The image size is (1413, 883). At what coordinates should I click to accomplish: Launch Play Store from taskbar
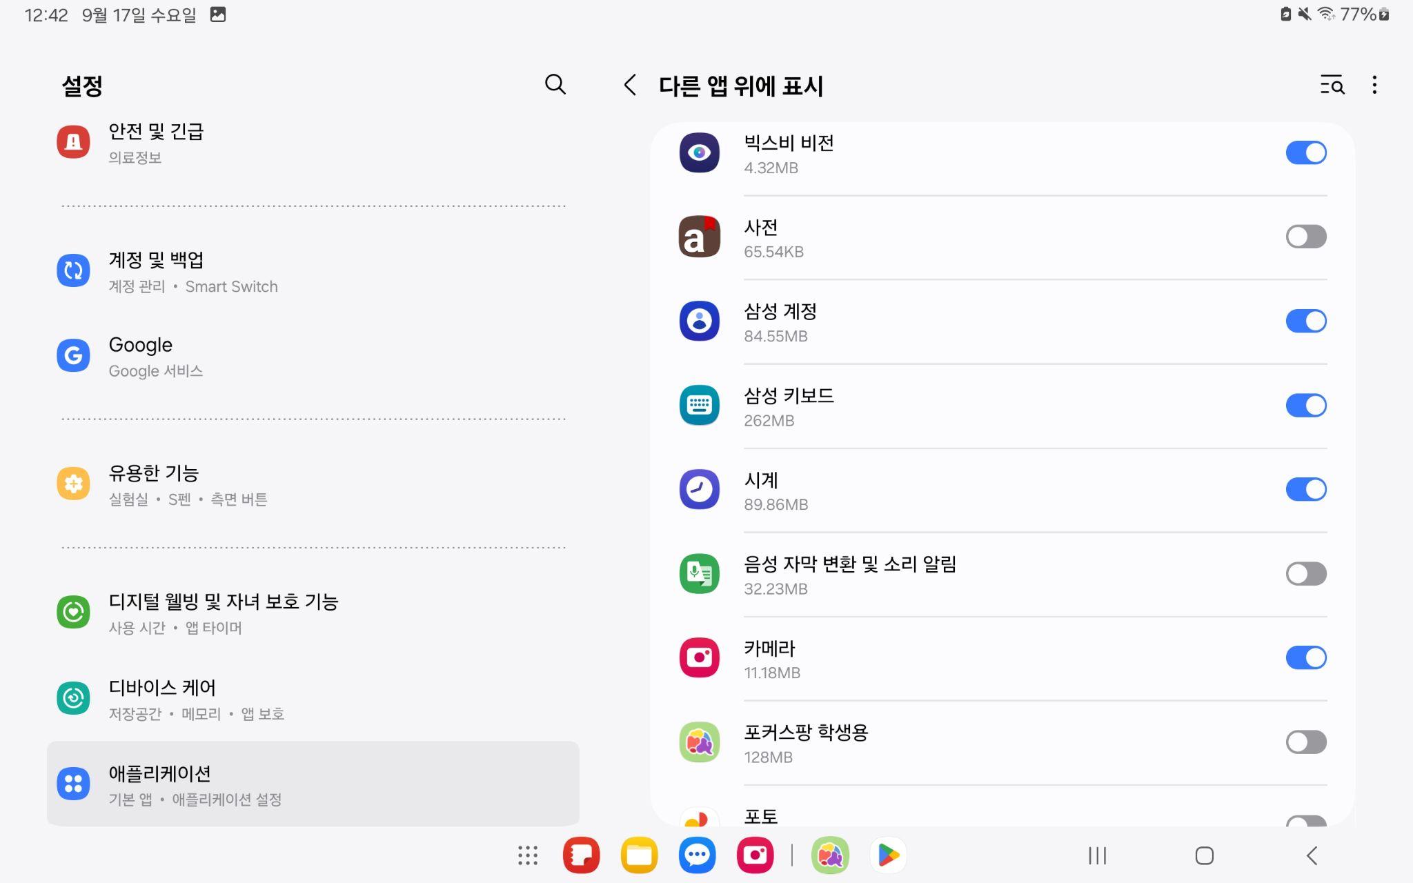coord(888,855)
